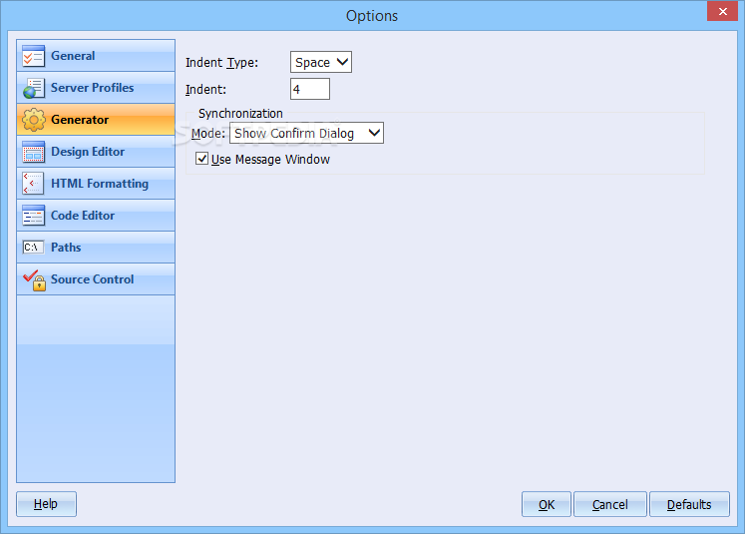Open the General options page
Image resolution: width=745 pixels, height=534 pixels.
pos(96,56)
